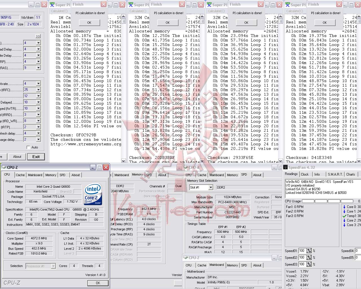Click the third CPU Usage bar in SpeedFan
The width and height of the screenshot is (361, 289).
[334, 201]
